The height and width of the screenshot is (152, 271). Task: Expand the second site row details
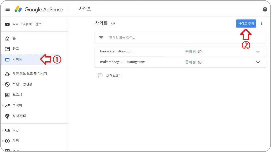coord(258,62)
